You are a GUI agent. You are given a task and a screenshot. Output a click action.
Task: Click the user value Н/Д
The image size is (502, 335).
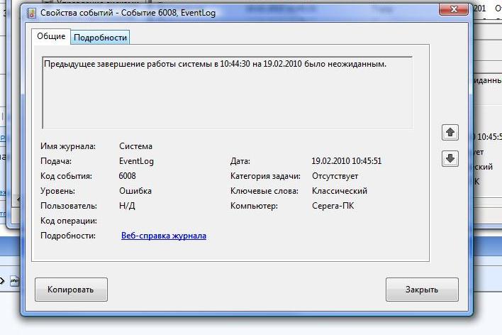coord(127,206)
